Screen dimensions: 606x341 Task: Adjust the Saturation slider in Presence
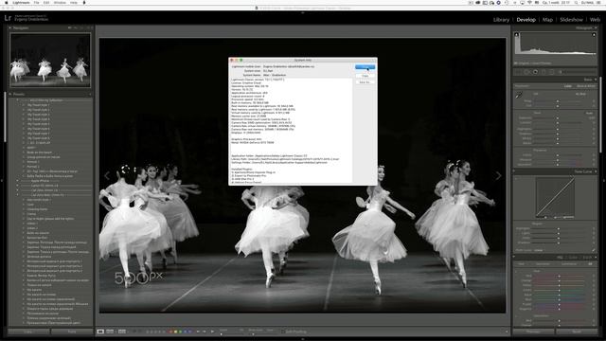[558, 164]
